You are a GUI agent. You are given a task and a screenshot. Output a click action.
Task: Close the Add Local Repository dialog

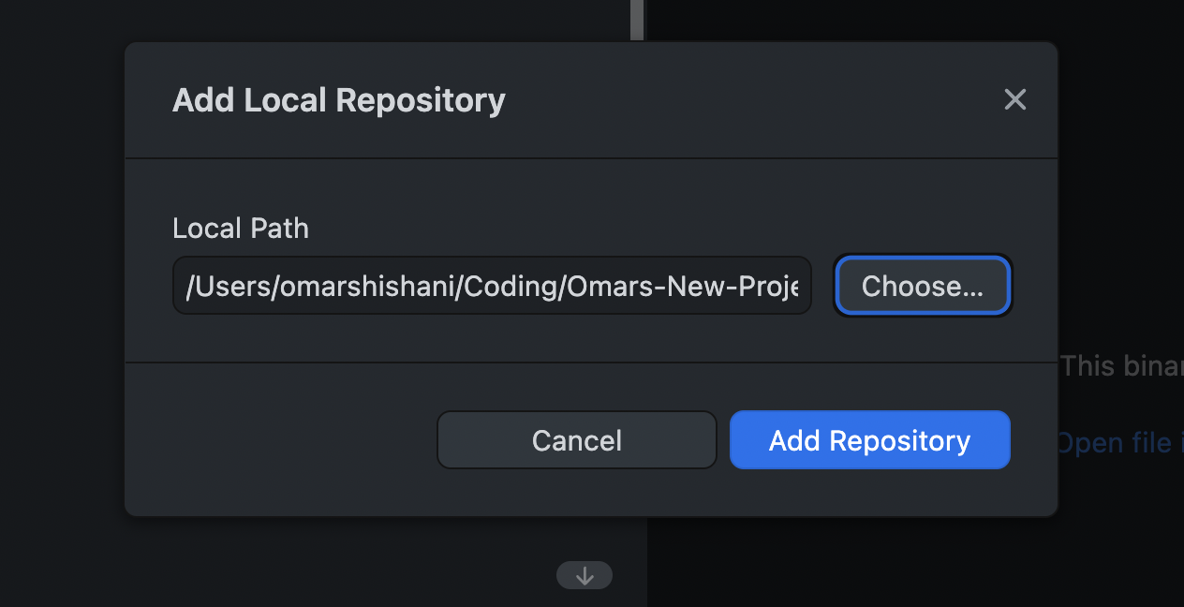coord(1015,99)
